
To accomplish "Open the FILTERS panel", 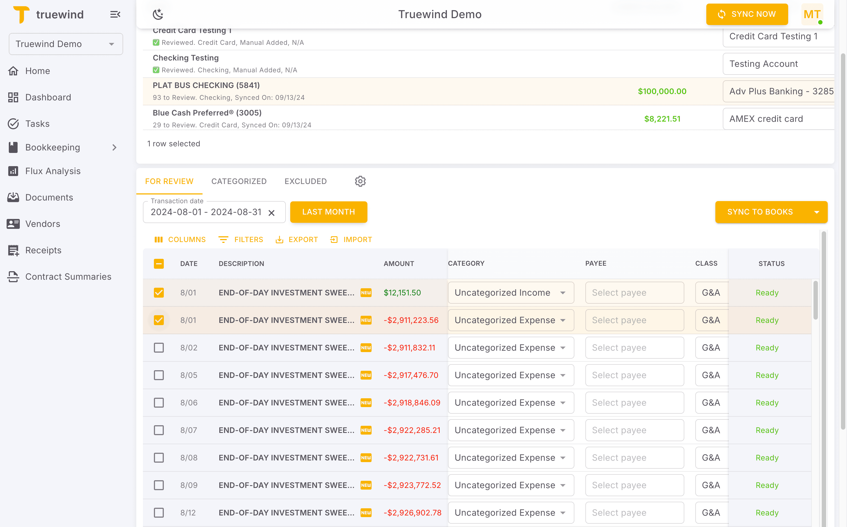I will 241,240.
